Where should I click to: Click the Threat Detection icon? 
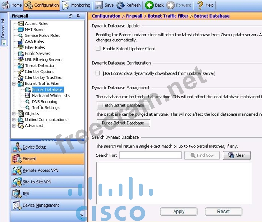pos(21,66)
